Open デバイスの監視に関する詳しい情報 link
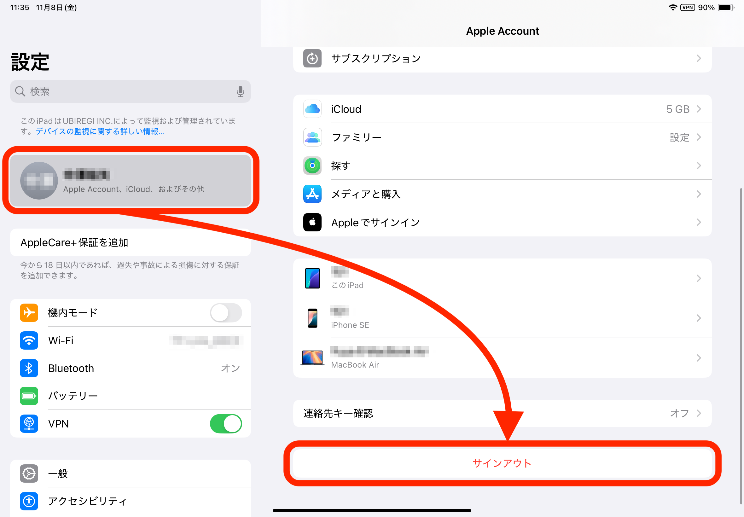This screenshot has width=744, height=517. [100, 131]
